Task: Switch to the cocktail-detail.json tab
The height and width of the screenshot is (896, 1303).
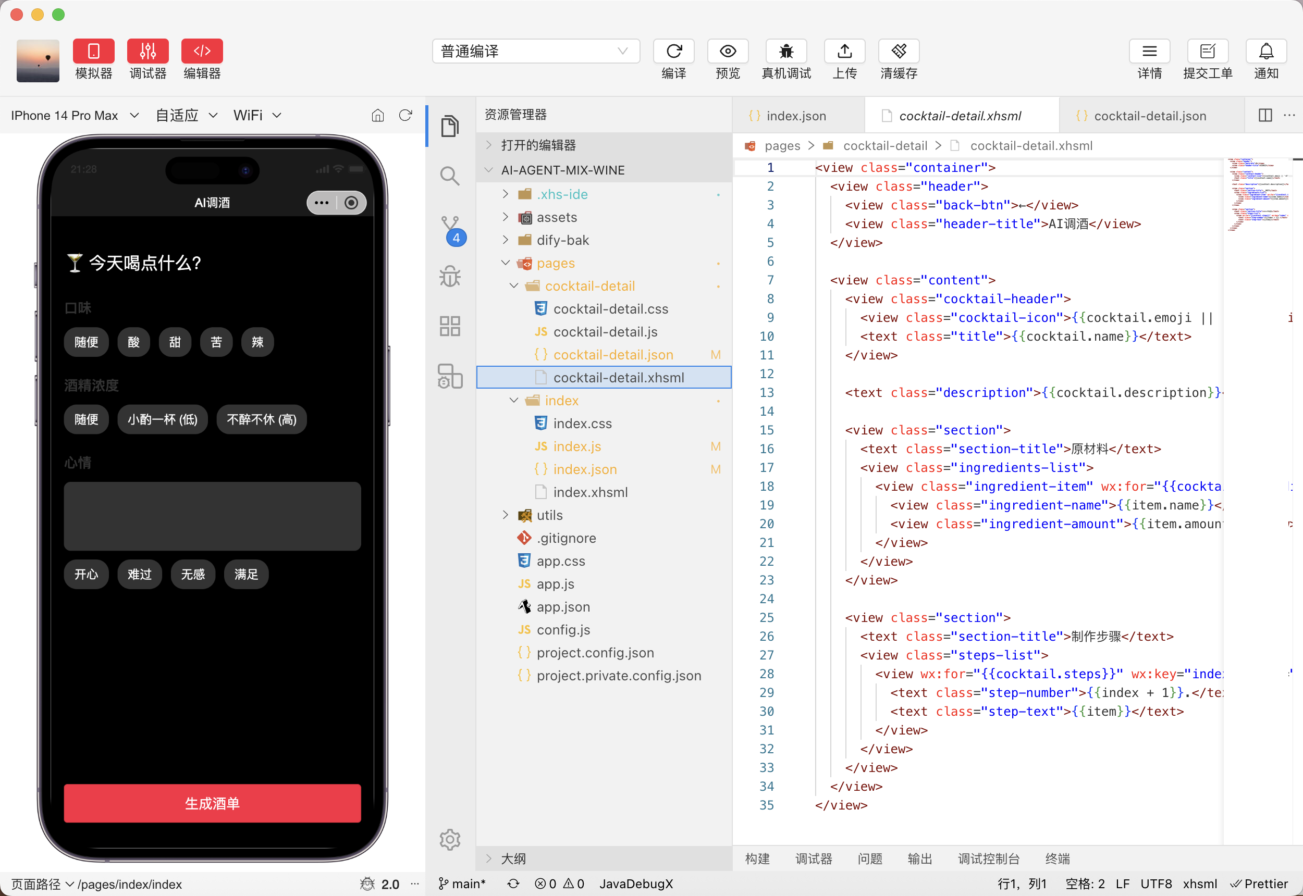Action: tap(1150, 116)
